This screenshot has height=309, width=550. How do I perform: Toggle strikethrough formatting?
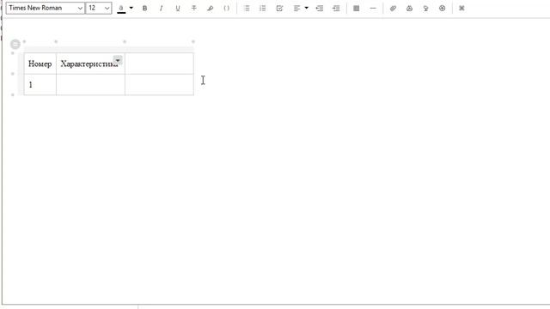click(194, 8)
